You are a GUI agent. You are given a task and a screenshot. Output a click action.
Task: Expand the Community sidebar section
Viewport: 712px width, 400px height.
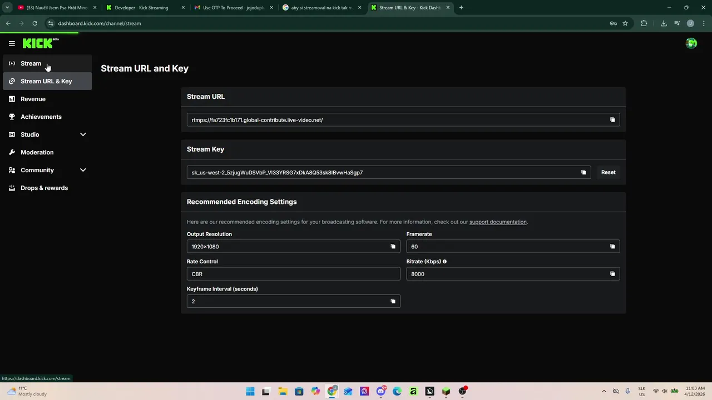click(83, 170)
